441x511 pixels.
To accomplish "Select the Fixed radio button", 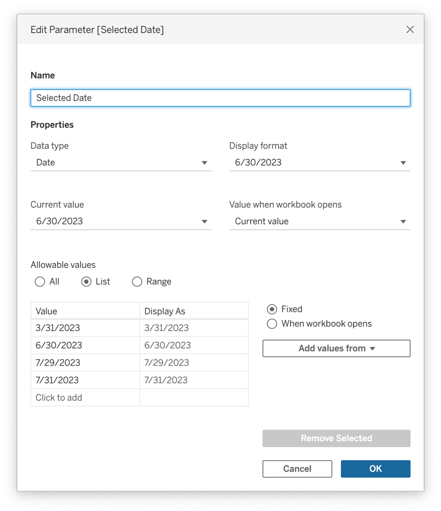I will point(272,309).
